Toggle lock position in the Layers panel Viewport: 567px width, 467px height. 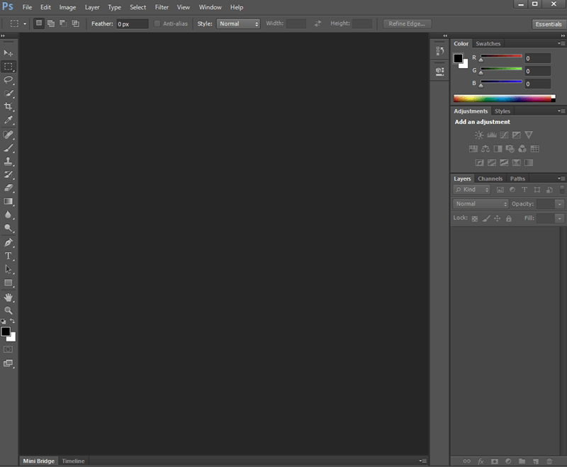tap(498, 218)
